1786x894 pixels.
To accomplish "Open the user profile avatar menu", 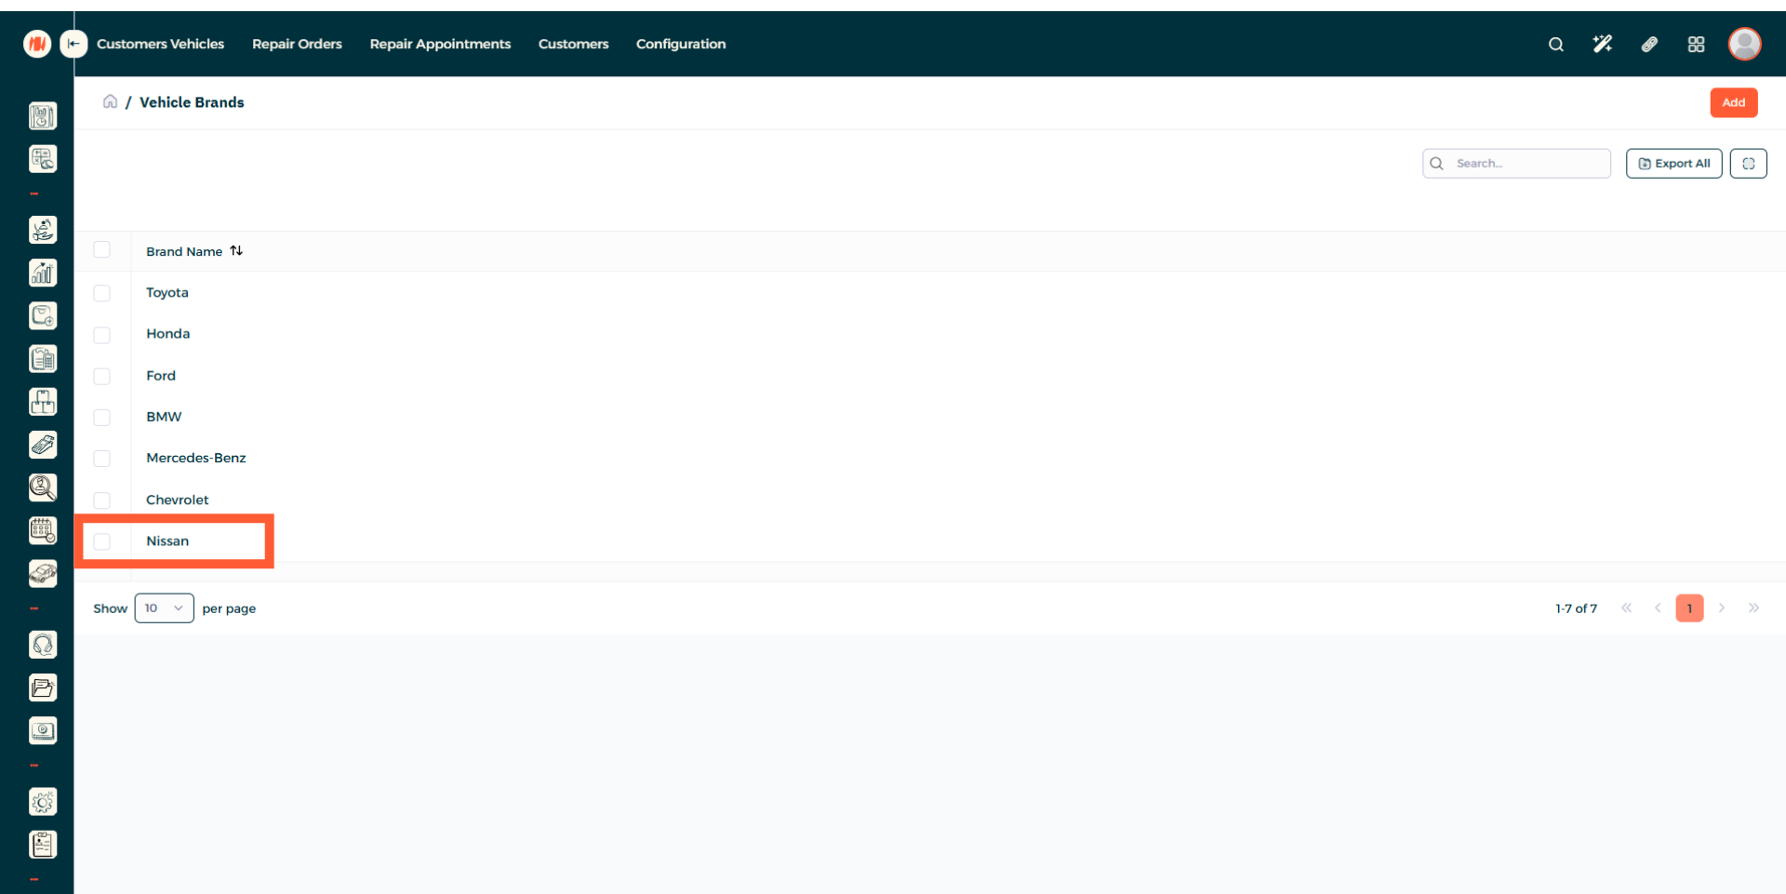I will coord(1744,44).
